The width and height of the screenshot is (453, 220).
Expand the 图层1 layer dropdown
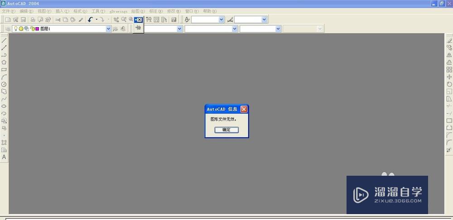coord(108,29)
